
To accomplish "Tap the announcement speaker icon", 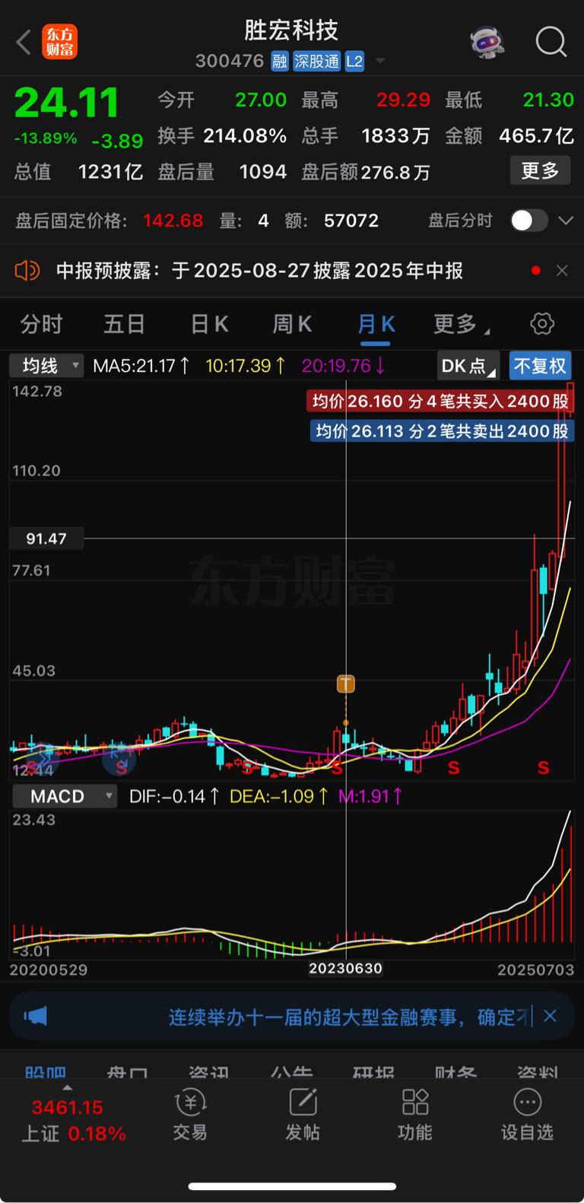I will click(x=27, y=270).
